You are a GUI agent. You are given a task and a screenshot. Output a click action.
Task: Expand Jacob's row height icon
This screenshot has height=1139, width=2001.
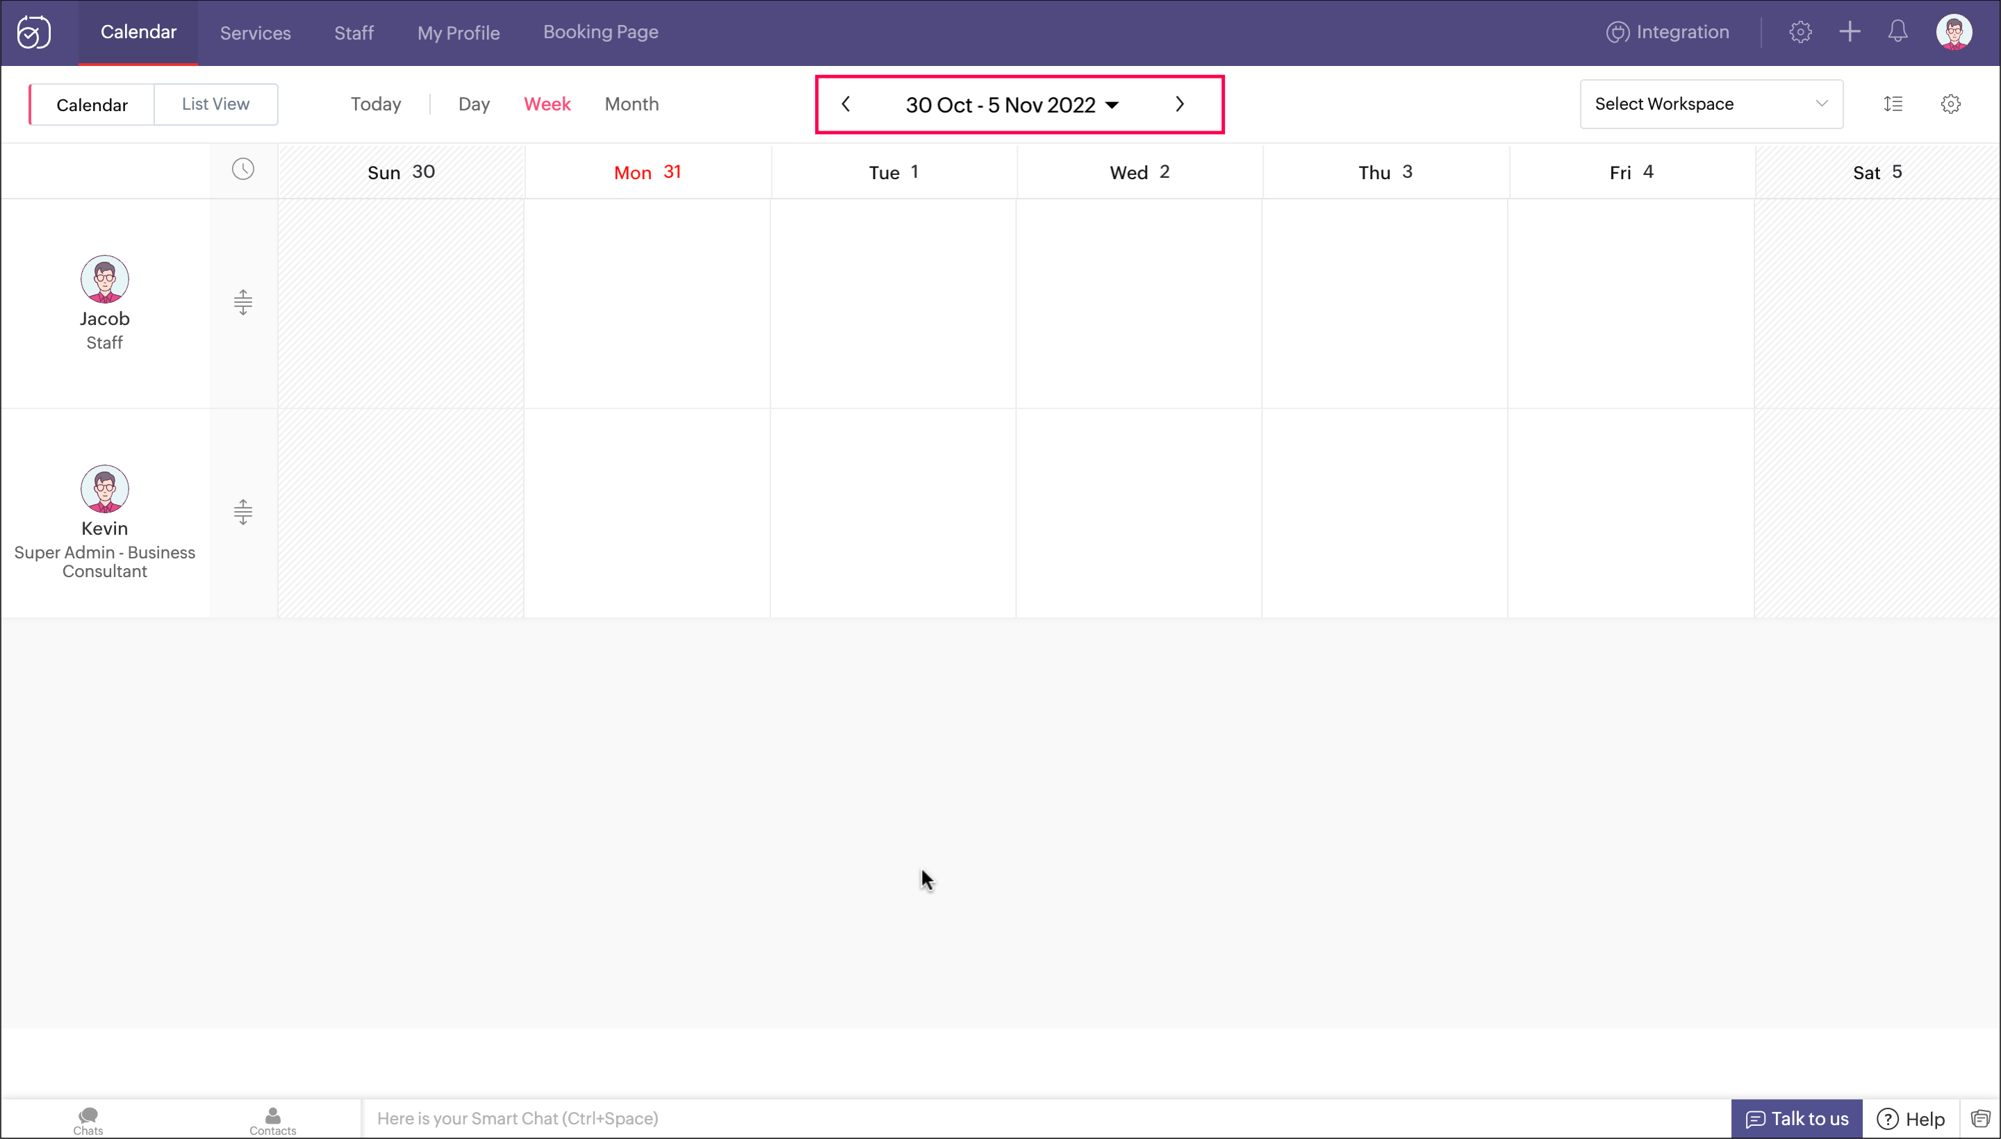pos(242,303)
